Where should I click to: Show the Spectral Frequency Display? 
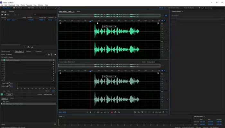(x=29, y=8)
